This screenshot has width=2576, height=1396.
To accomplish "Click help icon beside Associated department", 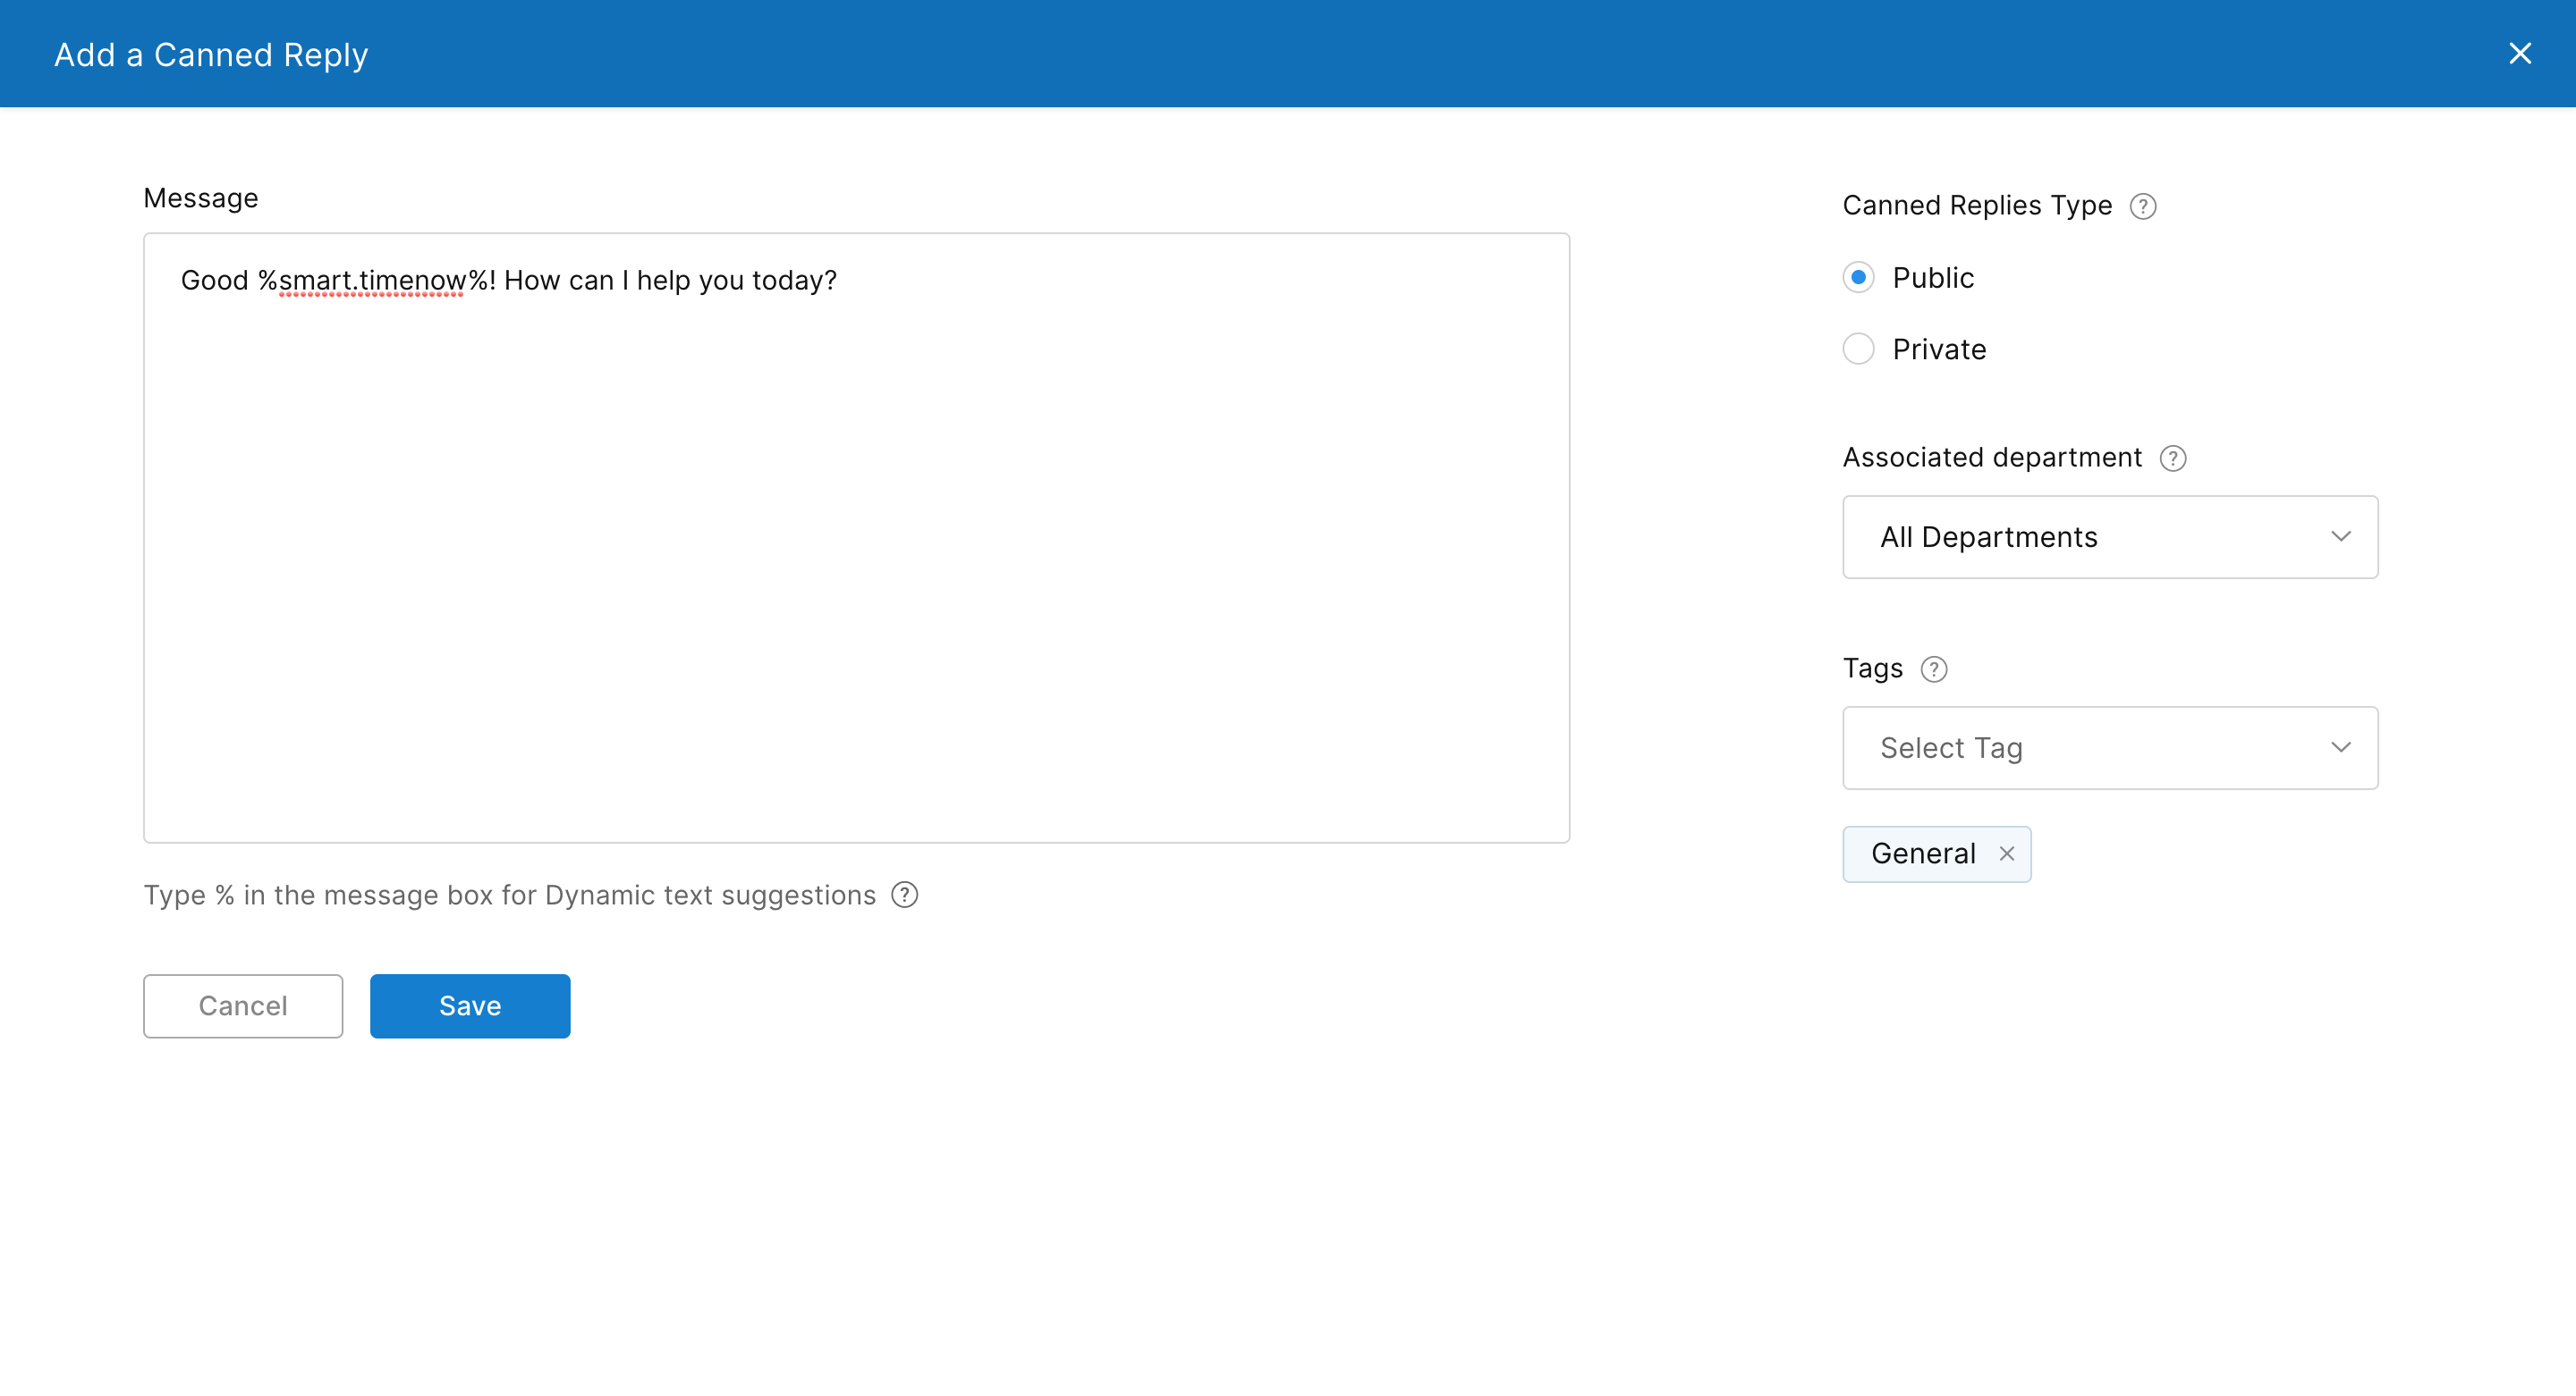I will pyautogui.click(x=2172, y=458).
